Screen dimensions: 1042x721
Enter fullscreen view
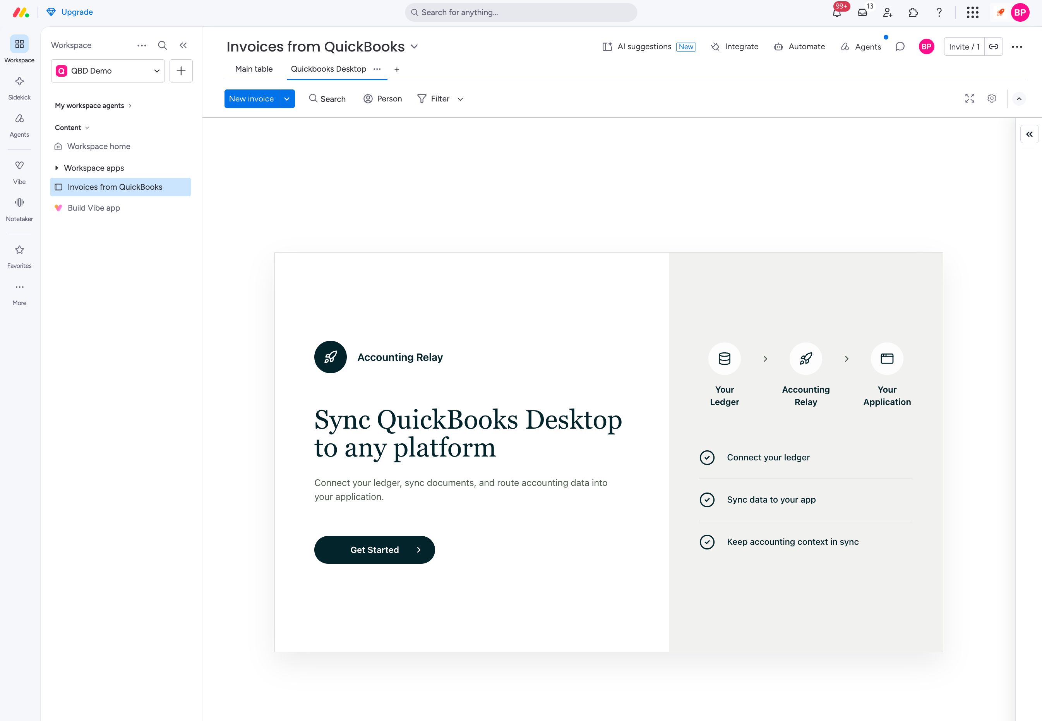pos(969,98)
